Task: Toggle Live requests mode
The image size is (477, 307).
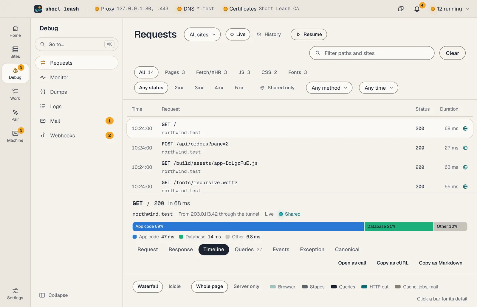Action: pyautogui.click(x=238, y=35)
